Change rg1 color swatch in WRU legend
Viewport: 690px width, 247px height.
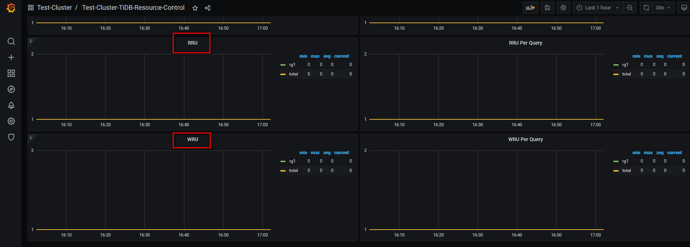pos(283,161)
